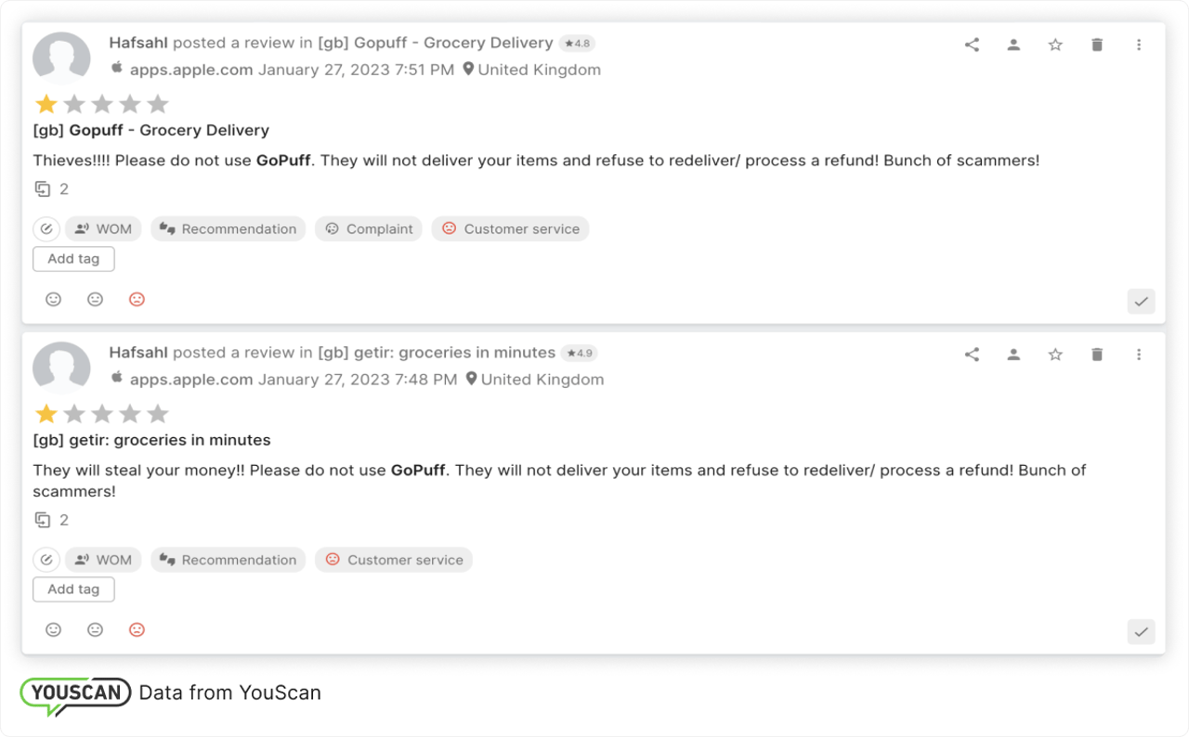
Task: Select the Complaint tag on Gopuff review
Action: tap(369, 229)
